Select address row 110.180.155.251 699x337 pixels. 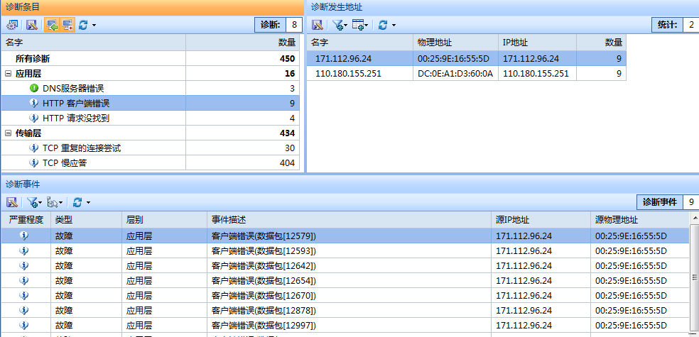[348, 73]
